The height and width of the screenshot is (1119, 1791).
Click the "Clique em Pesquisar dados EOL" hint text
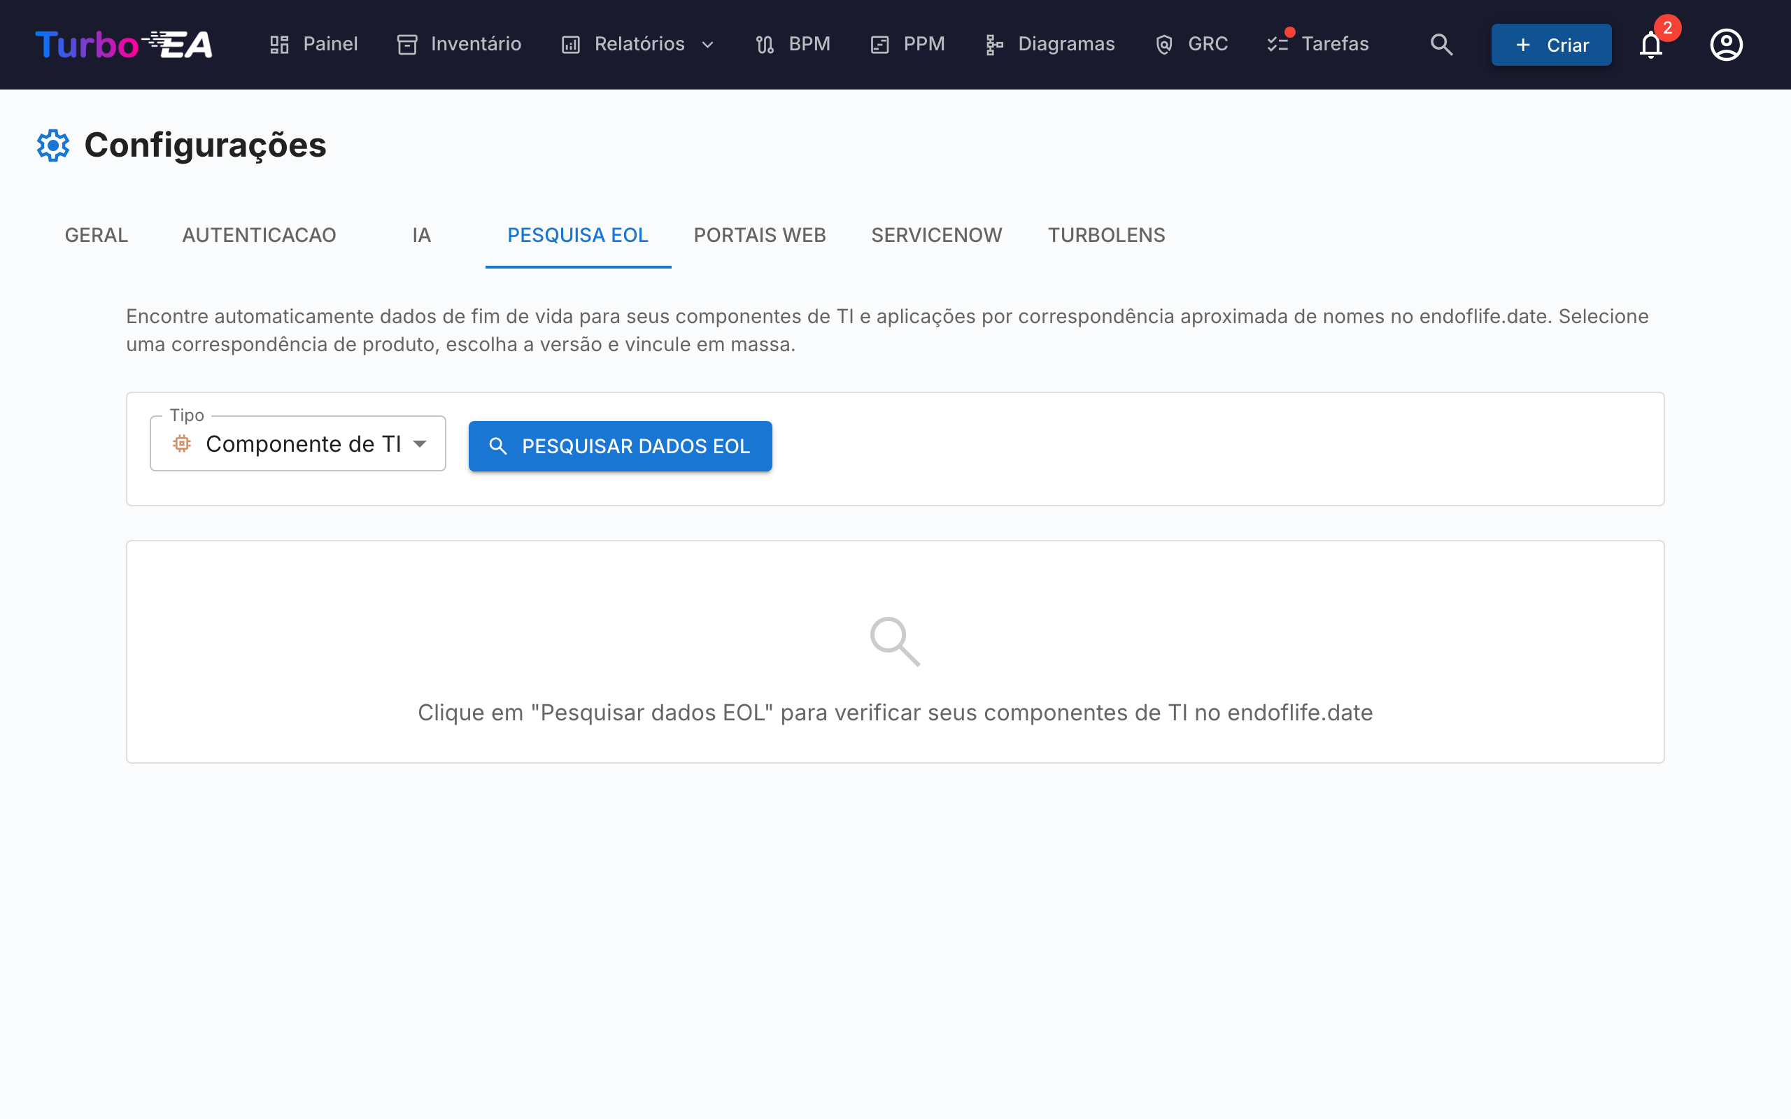pos(895,712)
